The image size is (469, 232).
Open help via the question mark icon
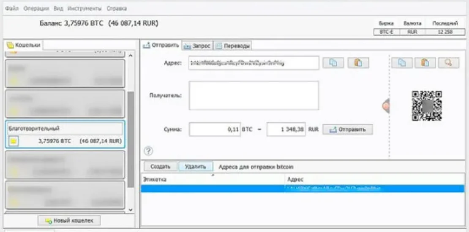148,151
